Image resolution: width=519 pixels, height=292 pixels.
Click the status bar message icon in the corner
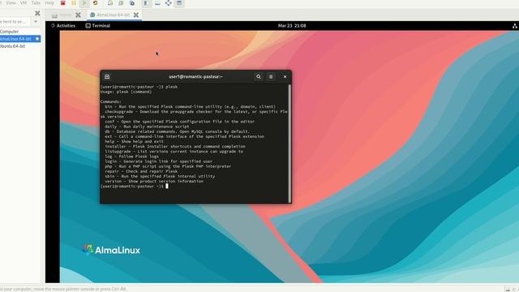(508, 290)
